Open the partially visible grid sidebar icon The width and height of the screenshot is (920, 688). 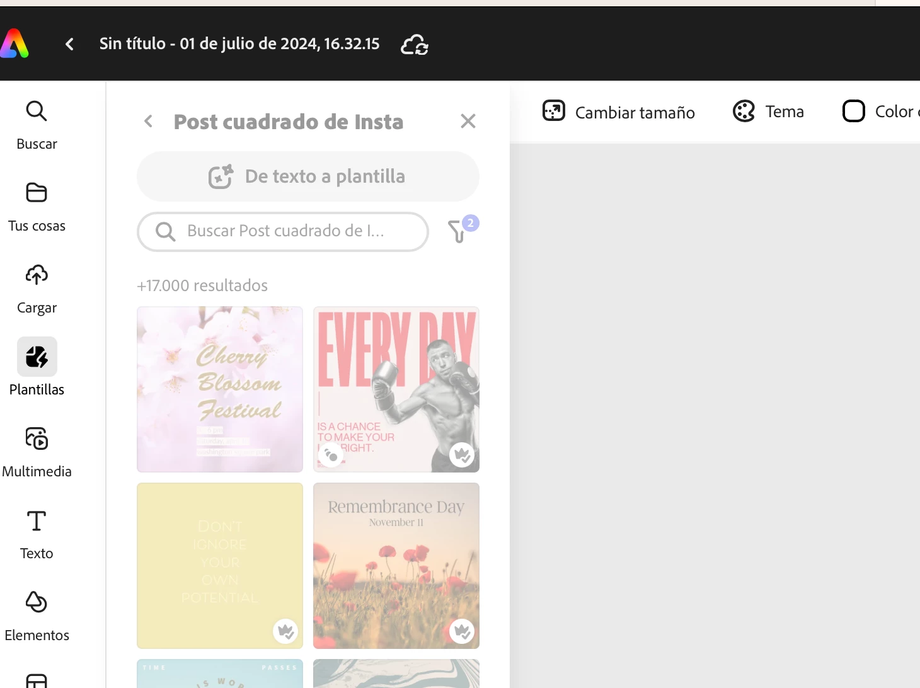(37, 680)
